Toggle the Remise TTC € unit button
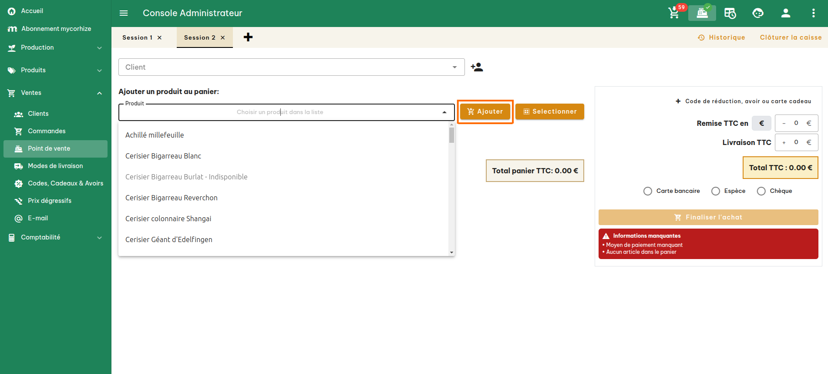Image resolution: width=828 pixels, height=374 pixels. point(762,123)
